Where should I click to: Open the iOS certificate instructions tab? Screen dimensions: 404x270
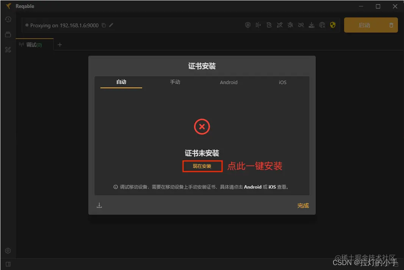pyautogui.click(x=282, y=82)
